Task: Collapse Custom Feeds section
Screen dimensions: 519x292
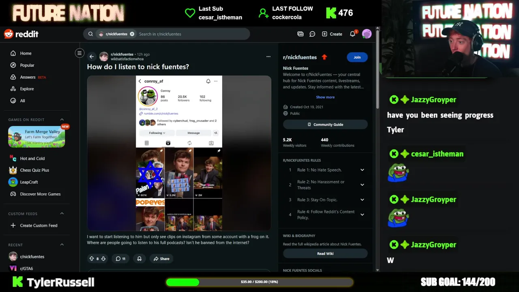Action: tap(62, 214)
